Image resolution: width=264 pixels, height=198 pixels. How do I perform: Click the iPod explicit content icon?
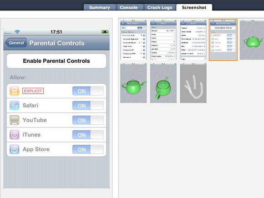14,91
